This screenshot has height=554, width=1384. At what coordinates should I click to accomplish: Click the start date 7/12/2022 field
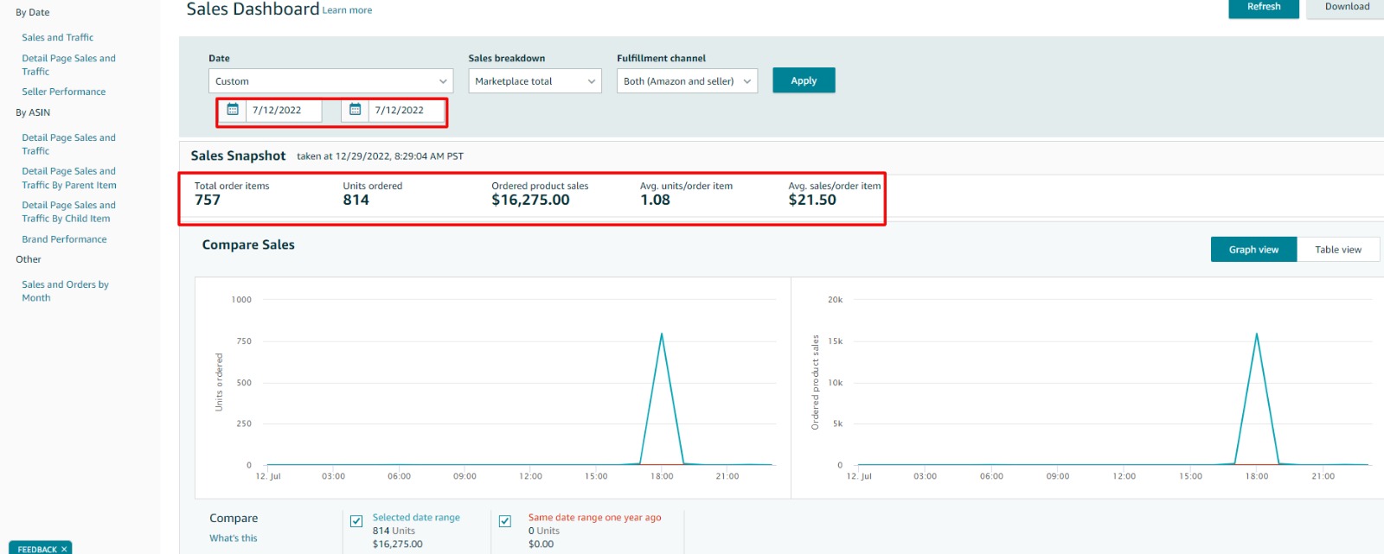(283, 111)
